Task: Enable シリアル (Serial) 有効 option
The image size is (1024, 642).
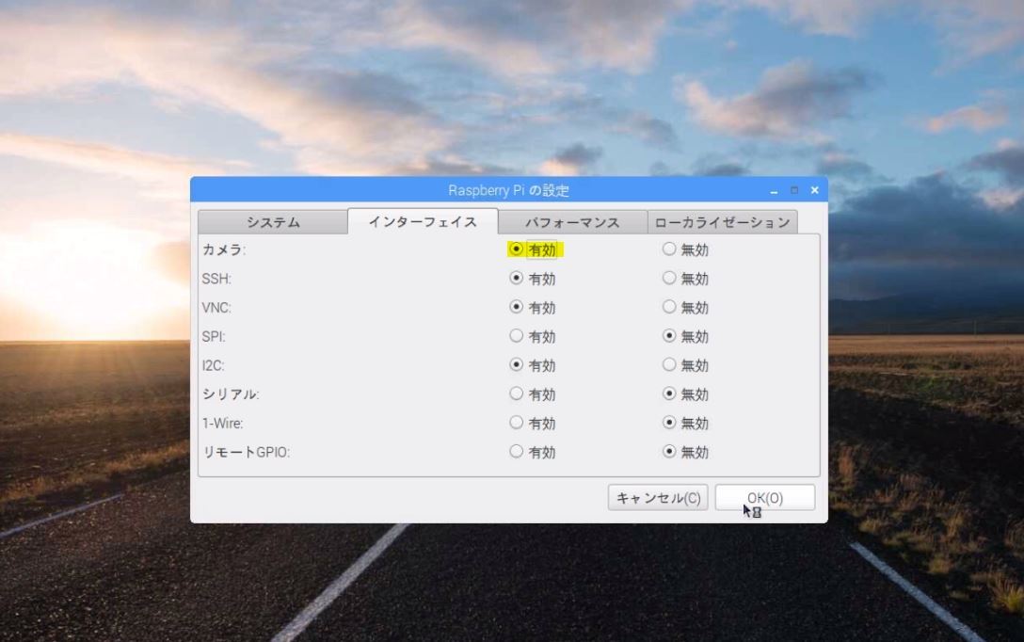Action: 516,393
